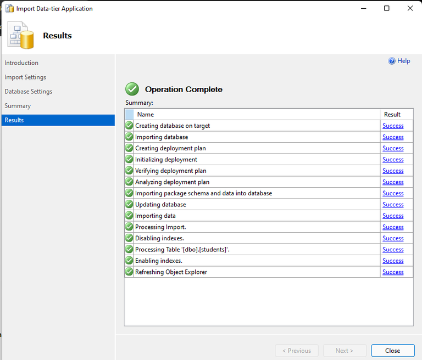View Success result for Processing Table students
422x360 pixels.
point(393,250)
